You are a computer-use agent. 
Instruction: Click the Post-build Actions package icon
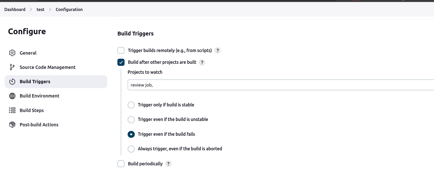12,125
